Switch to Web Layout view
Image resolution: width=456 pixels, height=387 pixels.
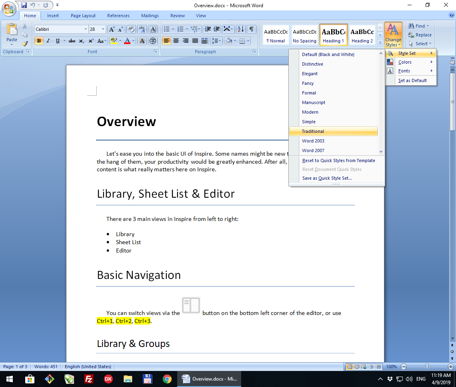(x=364, y=367)
